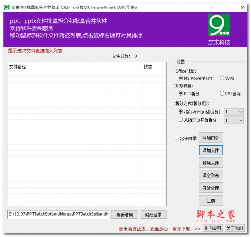Click the 添加文件 button

(x=211, y=150)
